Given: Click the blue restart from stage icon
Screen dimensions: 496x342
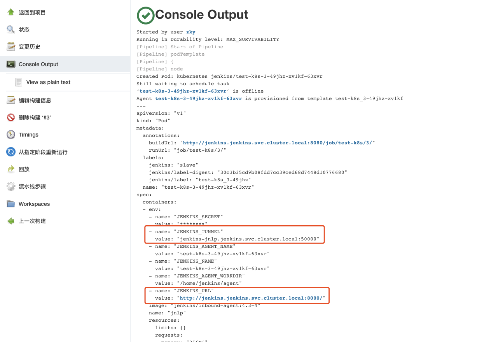Looking at the screenshot, I should (x=11, y=152).
